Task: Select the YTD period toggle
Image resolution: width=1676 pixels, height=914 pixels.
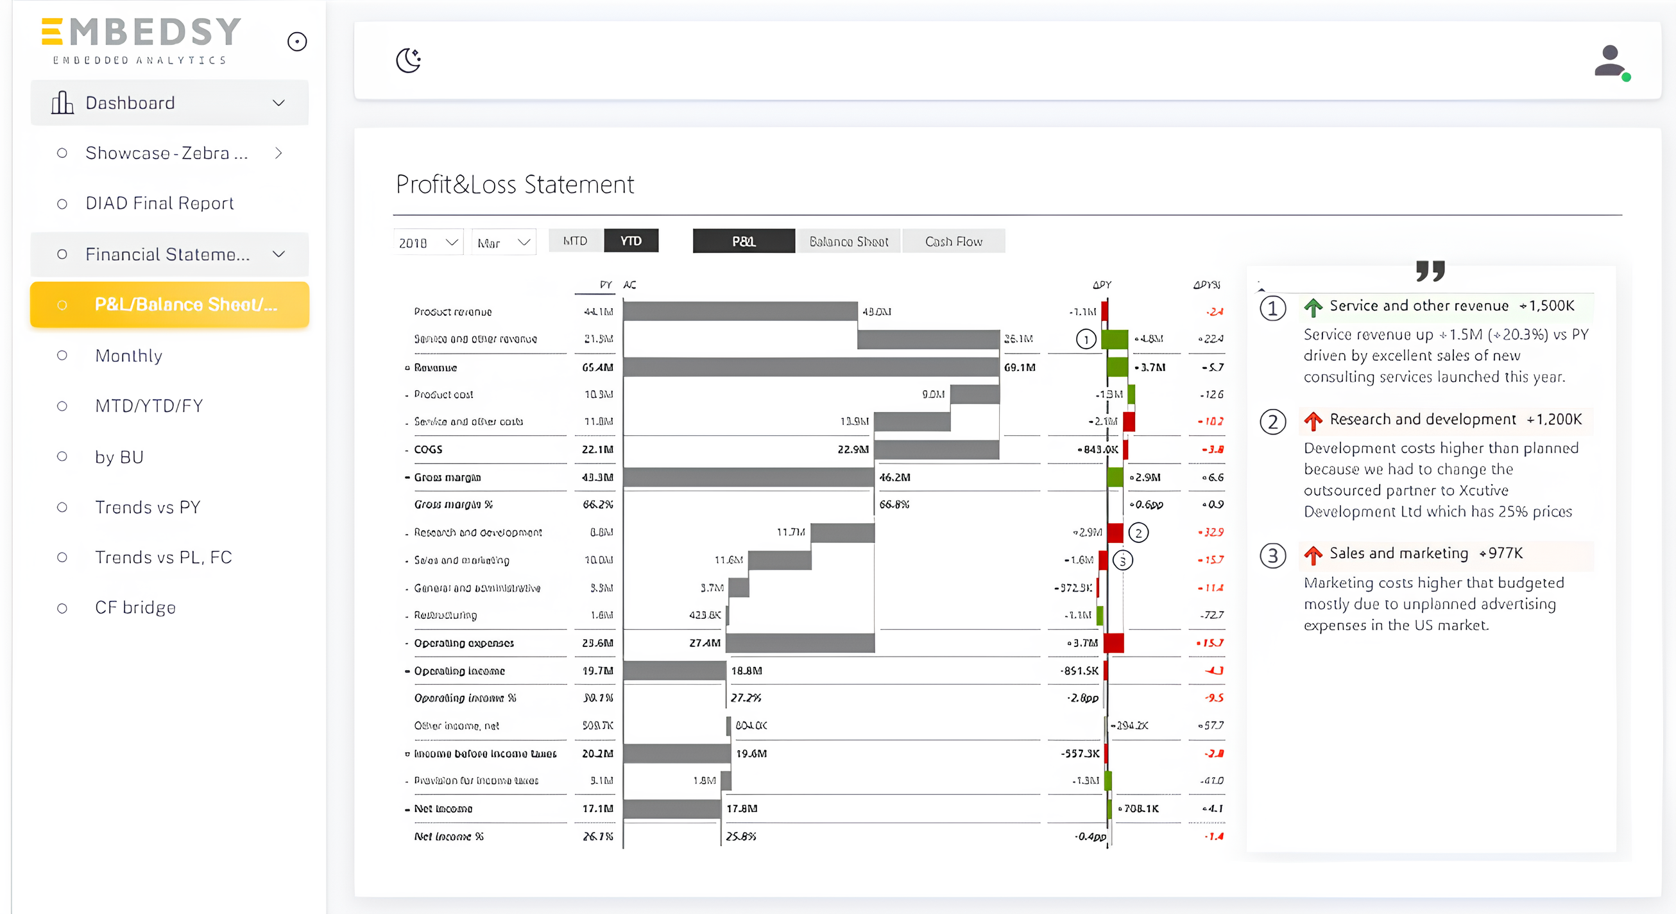Action: point(631,241)
